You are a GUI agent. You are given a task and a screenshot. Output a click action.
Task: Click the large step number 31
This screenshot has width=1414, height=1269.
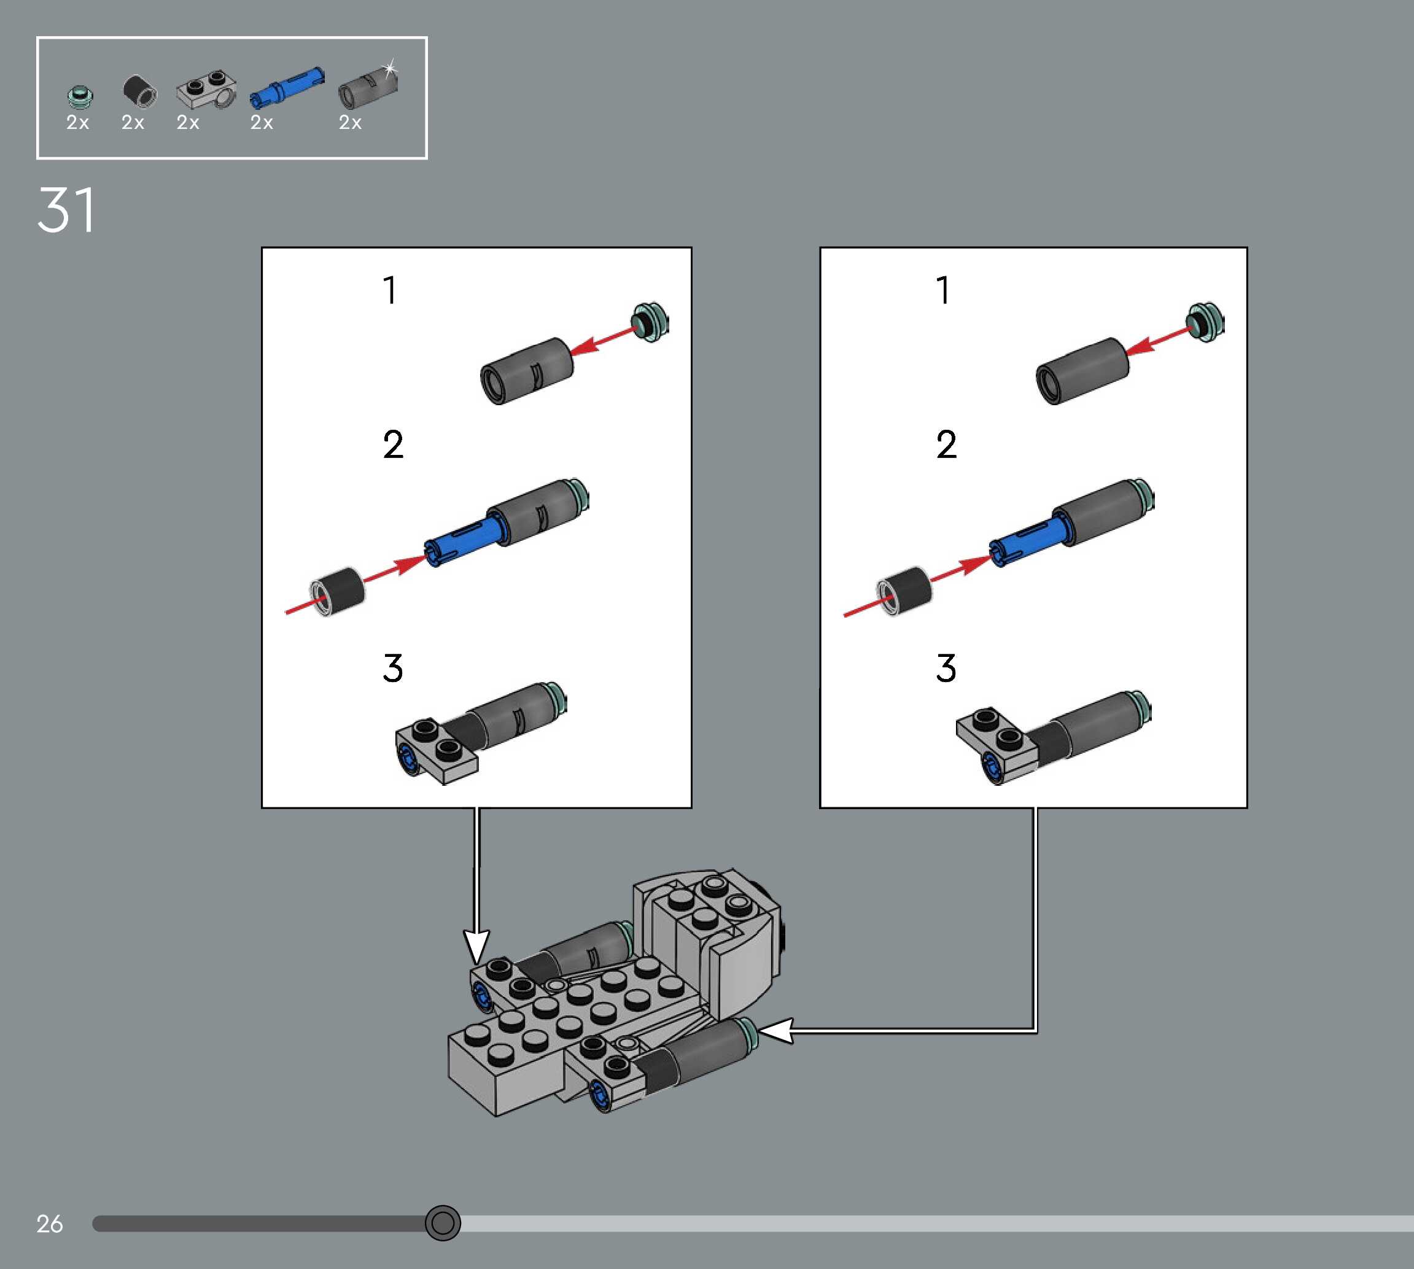click(66, 210)
